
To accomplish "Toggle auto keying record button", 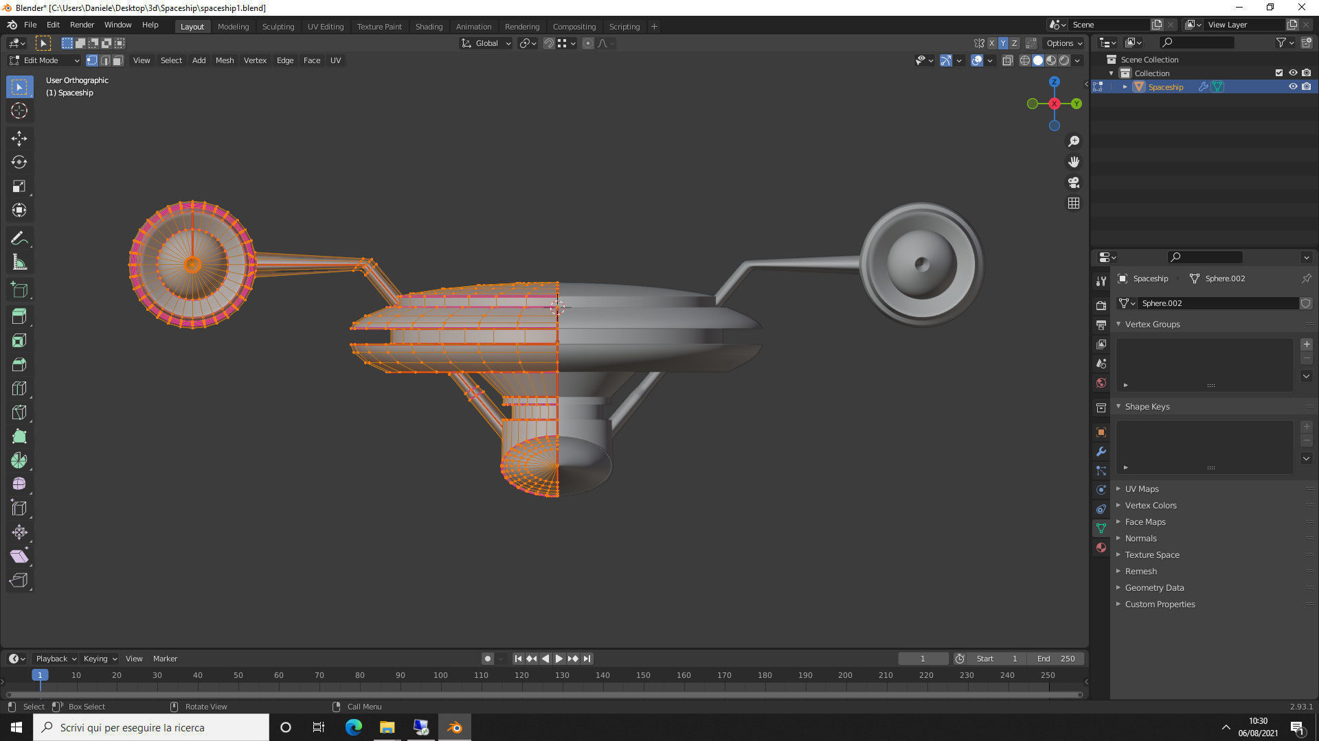I will [x=488, y=659].
